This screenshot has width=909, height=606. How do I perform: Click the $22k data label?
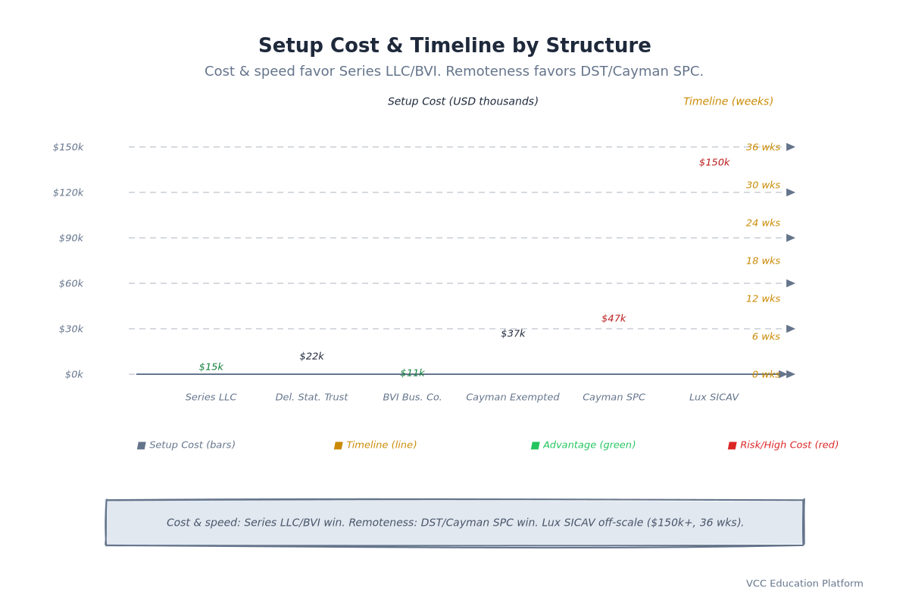(x=311, y=356)
